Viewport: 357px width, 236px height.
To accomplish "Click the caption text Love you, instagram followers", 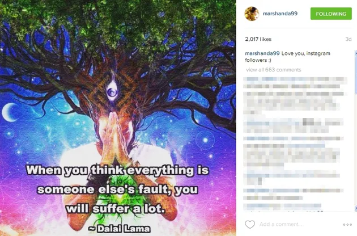I will [287, 57].
